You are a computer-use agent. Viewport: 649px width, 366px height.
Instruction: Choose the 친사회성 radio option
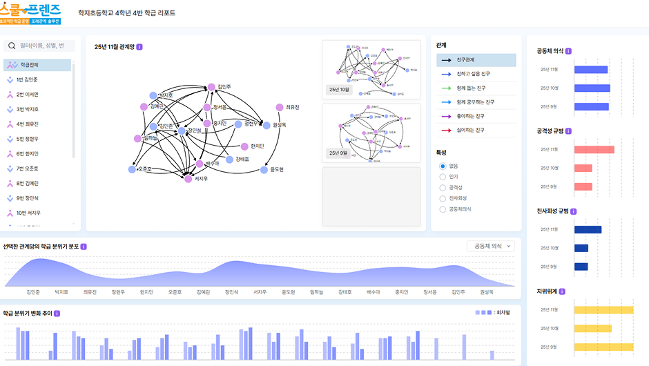(x=443, y=198)
